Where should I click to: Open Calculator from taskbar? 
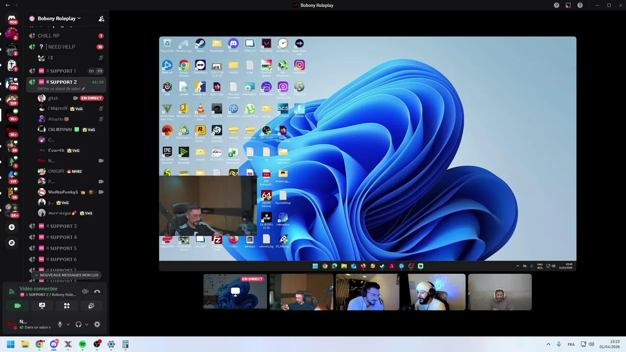(125, 344)
